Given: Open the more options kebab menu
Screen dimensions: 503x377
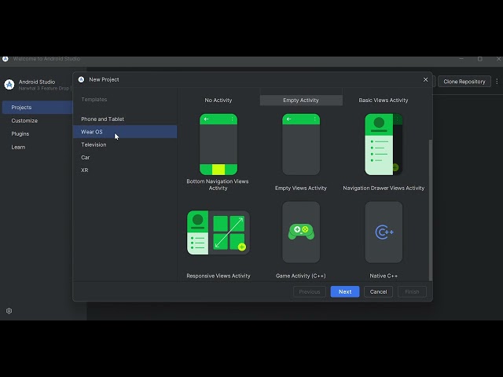Looking at the screenshot, I should click(x=497, y=82).
